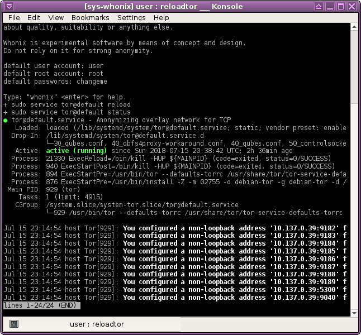Click the log line with address 10.137.0.39:9040
361x335 pixels.
coord(175,298)
